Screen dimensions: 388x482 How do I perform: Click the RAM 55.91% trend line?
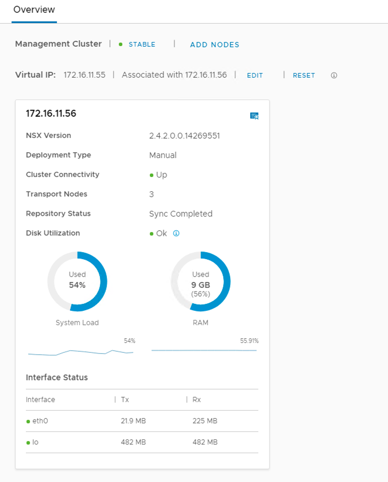tap(204, 350)
